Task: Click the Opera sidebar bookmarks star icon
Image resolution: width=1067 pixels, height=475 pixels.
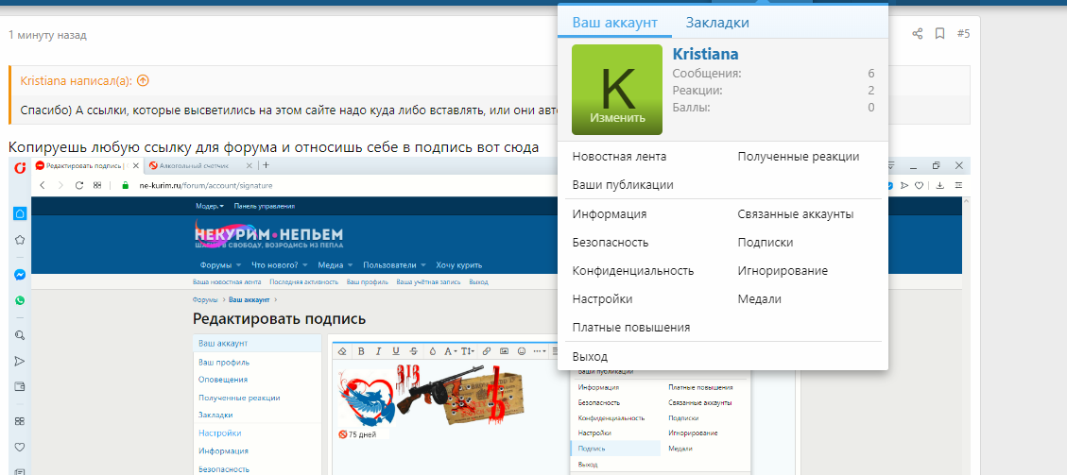Action: click(20, 240)
